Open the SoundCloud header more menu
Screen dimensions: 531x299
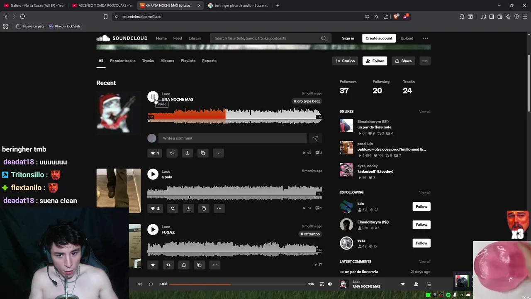tap(425, 38)
